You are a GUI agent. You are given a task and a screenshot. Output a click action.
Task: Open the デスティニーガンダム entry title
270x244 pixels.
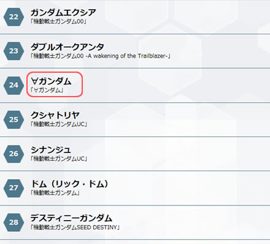coord(71,218)
